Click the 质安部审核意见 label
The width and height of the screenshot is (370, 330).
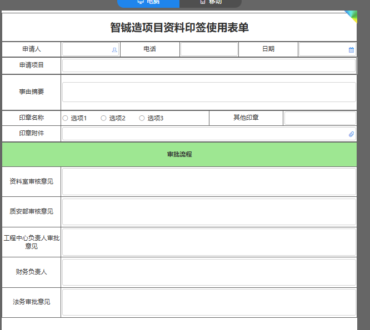click(31, 211)
